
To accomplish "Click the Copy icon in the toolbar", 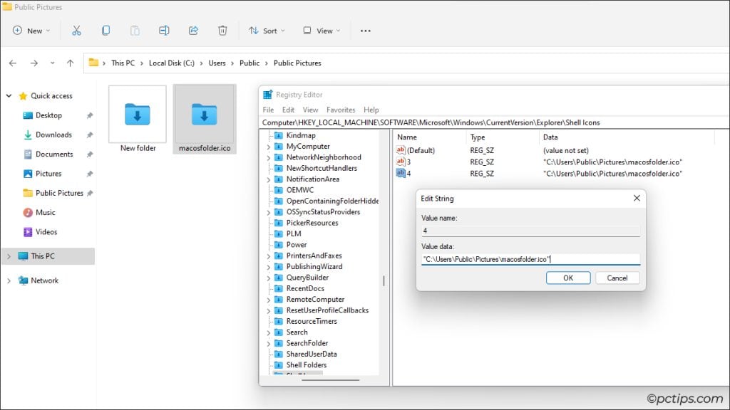I will [x=106, y=31].
